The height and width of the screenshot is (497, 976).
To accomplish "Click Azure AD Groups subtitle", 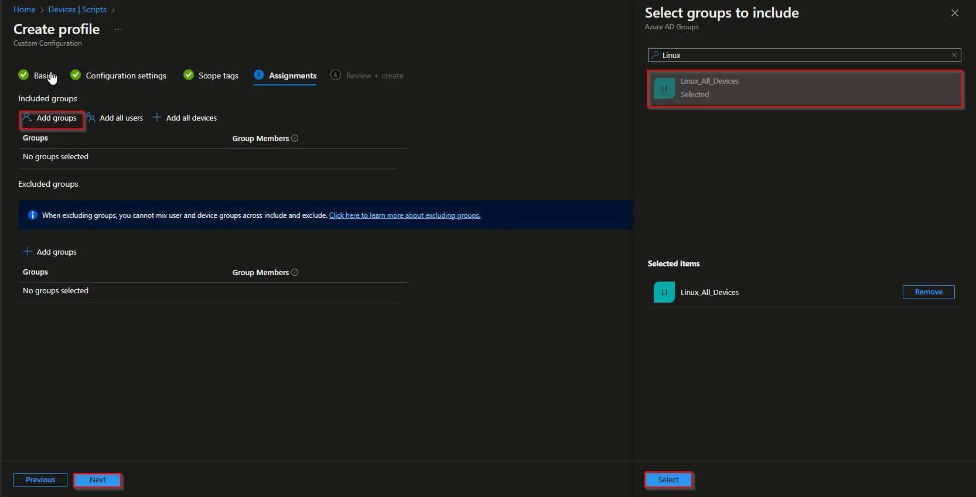I will [672, 27].
